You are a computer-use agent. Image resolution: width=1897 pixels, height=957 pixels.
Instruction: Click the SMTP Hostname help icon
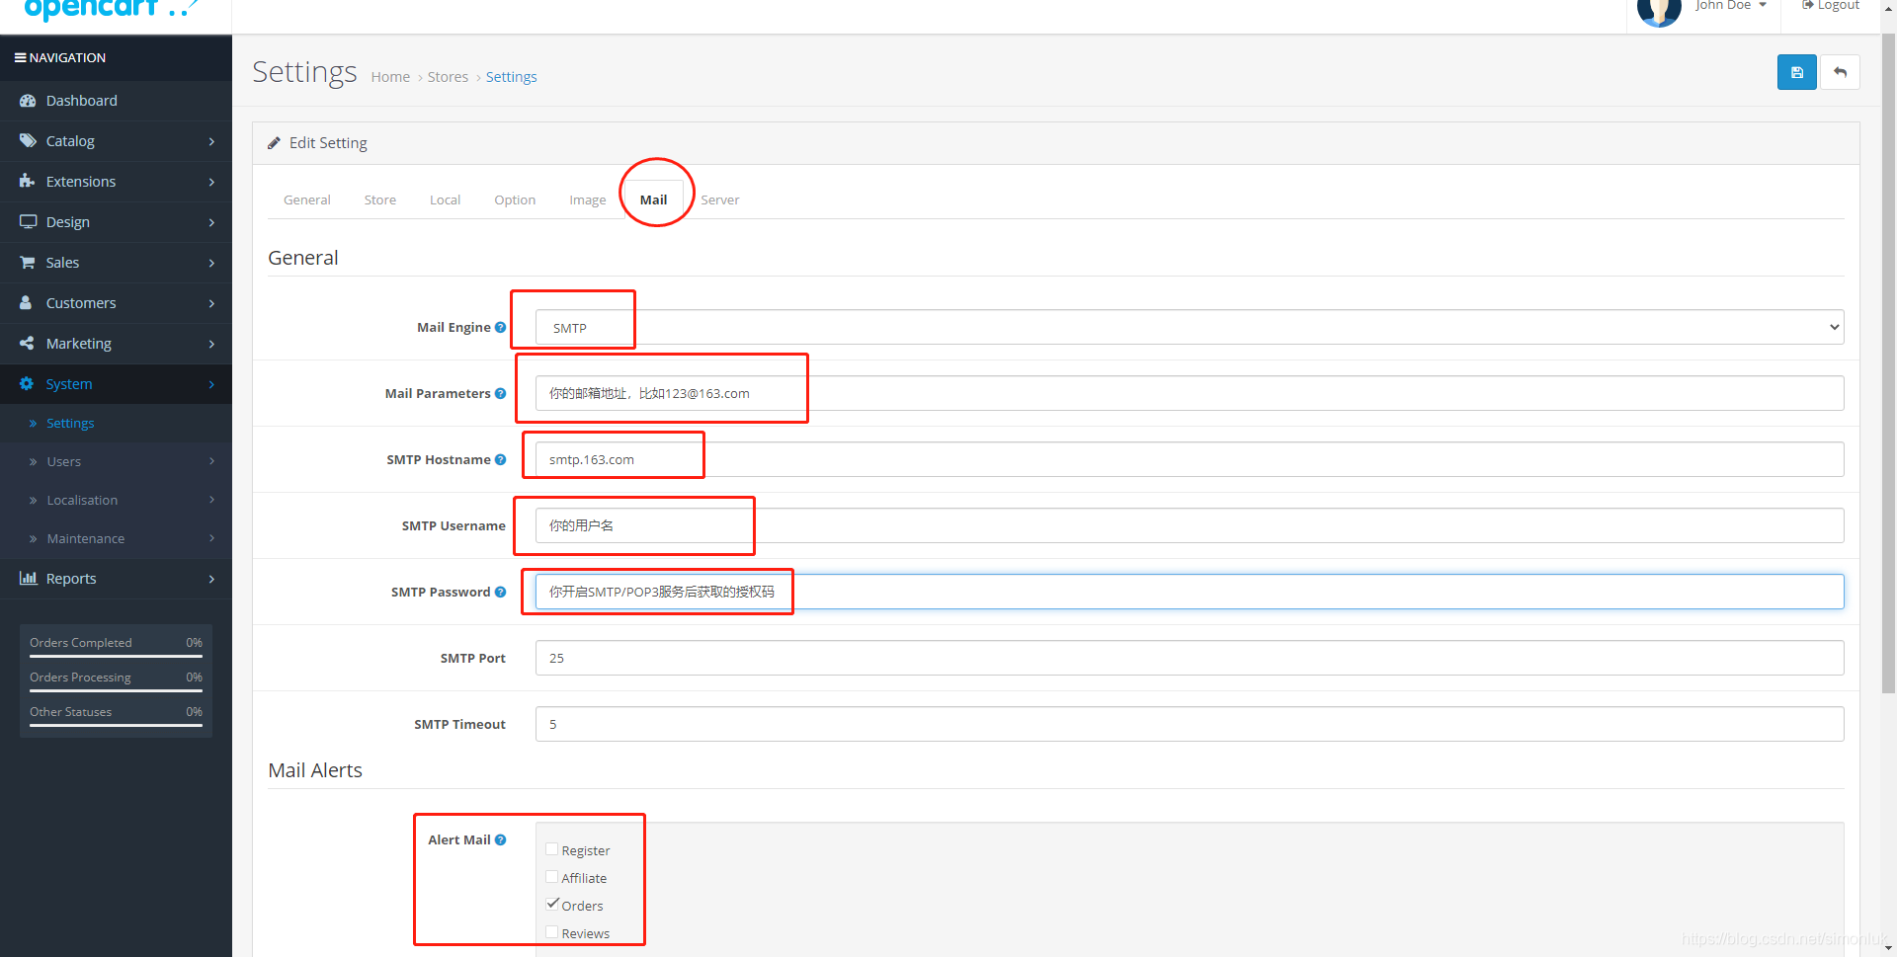(x=500, y=460)
